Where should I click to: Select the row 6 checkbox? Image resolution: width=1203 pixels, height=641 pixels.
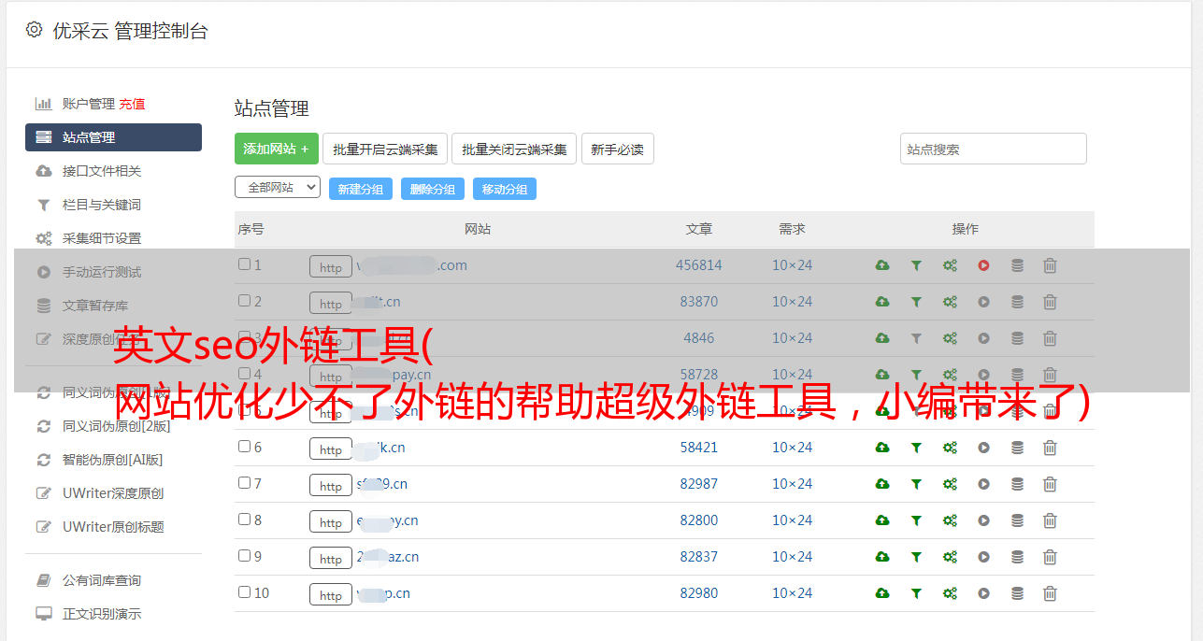coord(244,447)
